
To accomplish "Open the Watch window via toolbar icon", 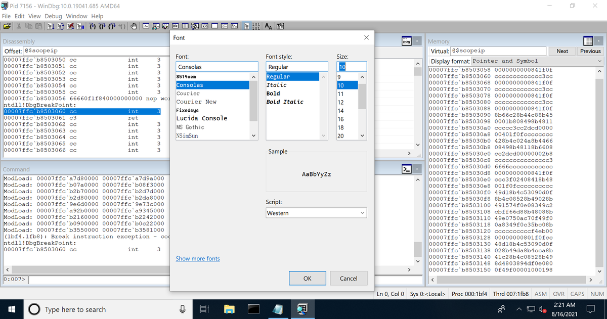I will (155, 26).
